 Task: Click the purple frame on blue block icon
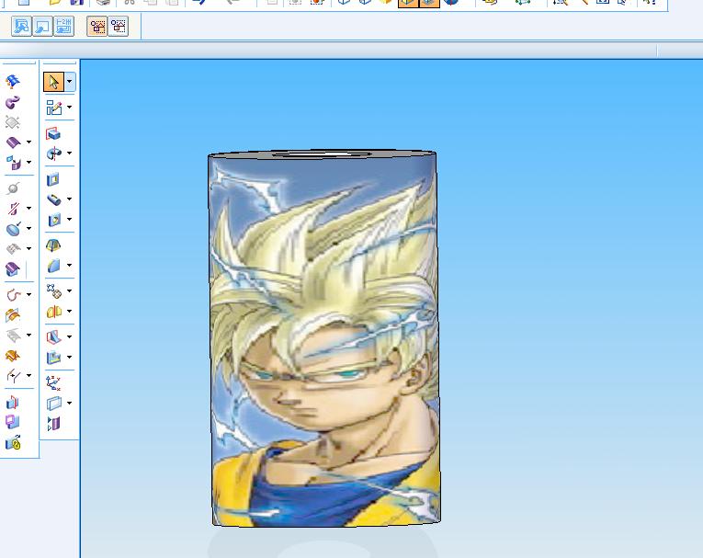coord(13,422)
